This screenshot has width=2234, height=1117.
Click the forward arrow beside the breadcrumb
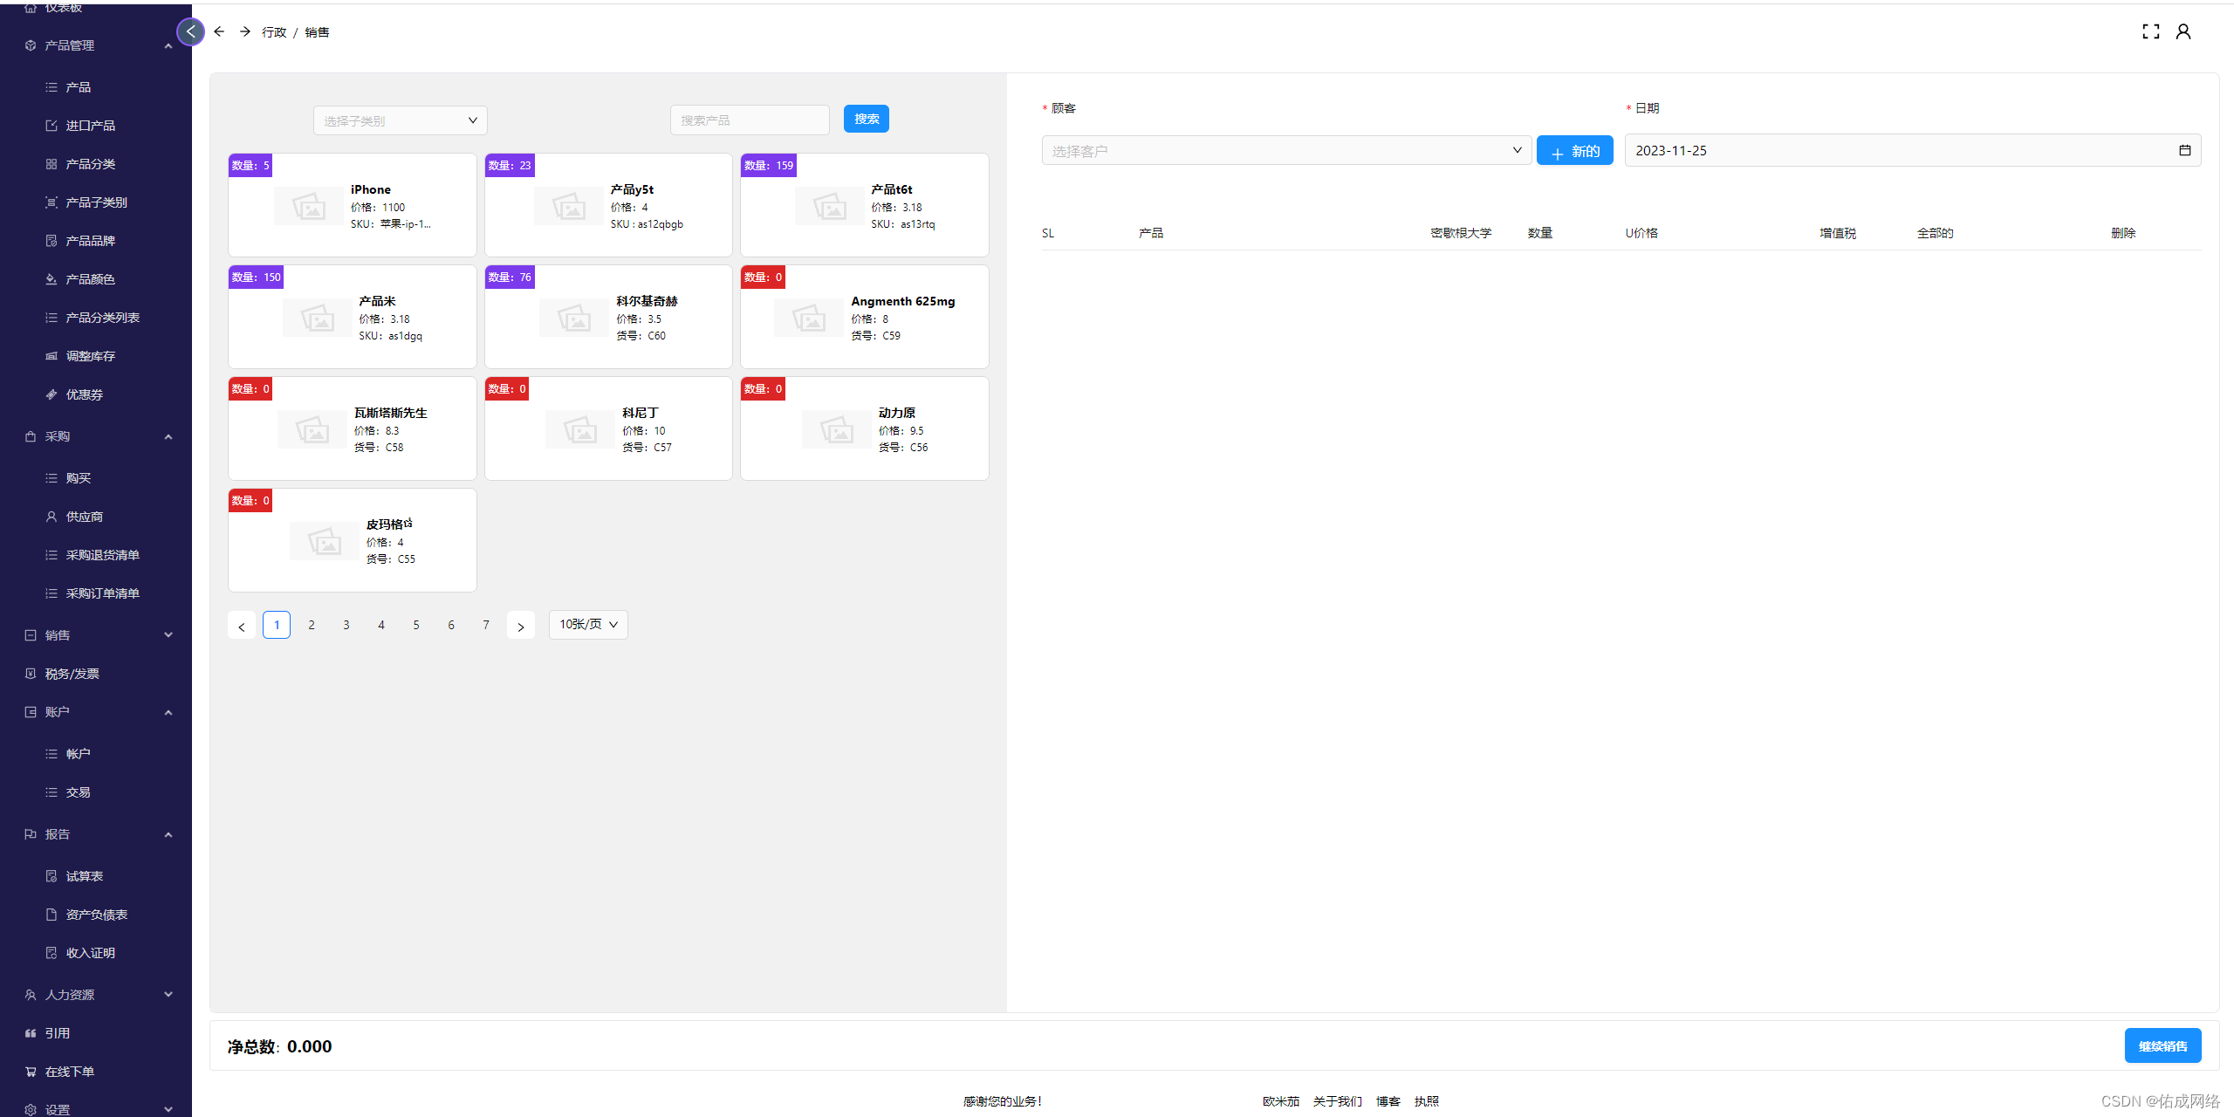point(245,32)
